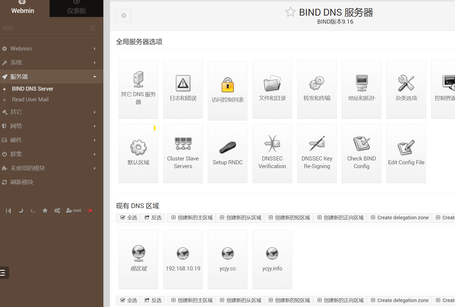Click bottom 创建新的从区域 (Create slave zone)
The image size is (455, 307).
[240, 300]
